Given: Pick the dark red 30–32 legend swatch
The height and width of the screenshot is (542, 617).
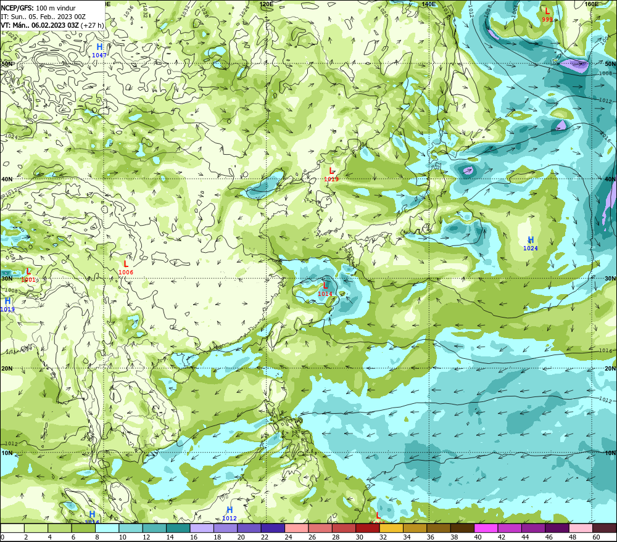Looking at the screenshot, I should 368,528.
